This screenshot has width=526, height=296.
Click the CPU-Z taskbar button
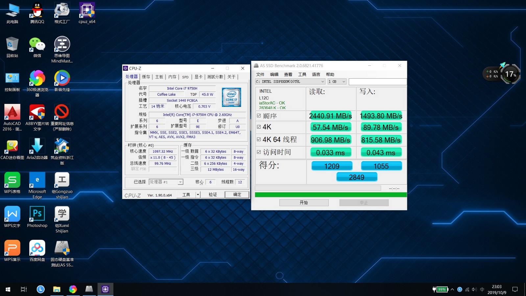coord(105,289)
